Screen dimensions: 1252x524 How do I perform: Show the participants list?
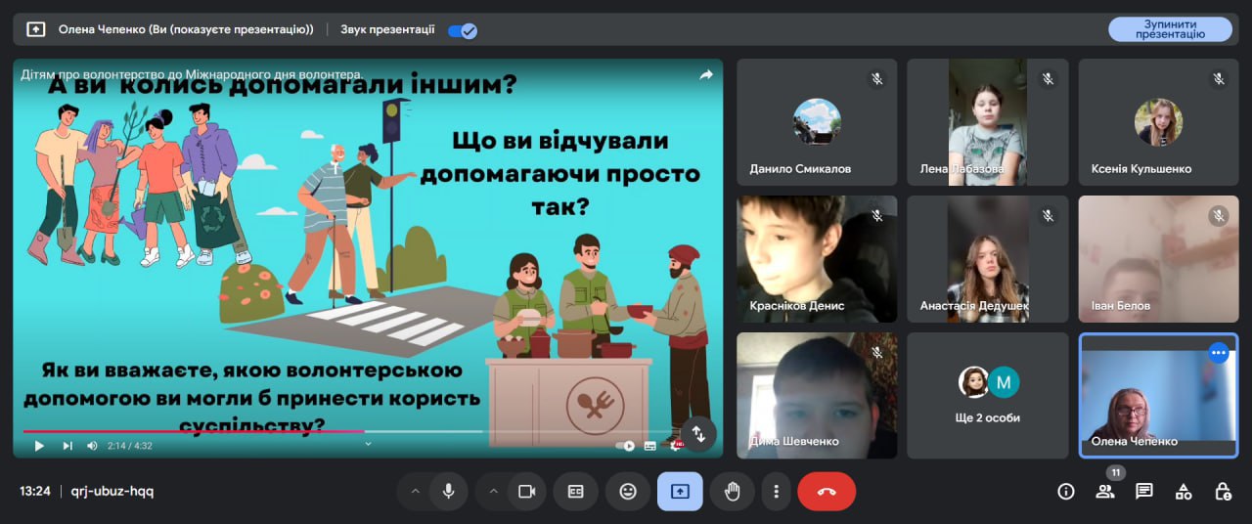pos(1105,492)
